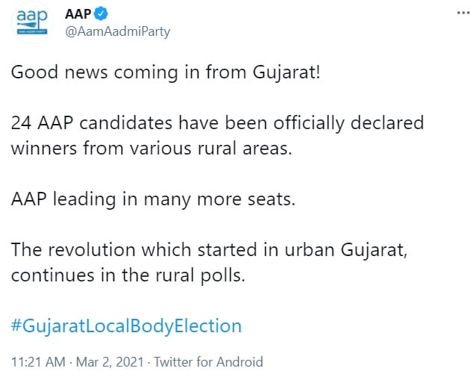Viewport: 471px width, 380px height.
Task: Open the AAP display name link
Action: 78,14
